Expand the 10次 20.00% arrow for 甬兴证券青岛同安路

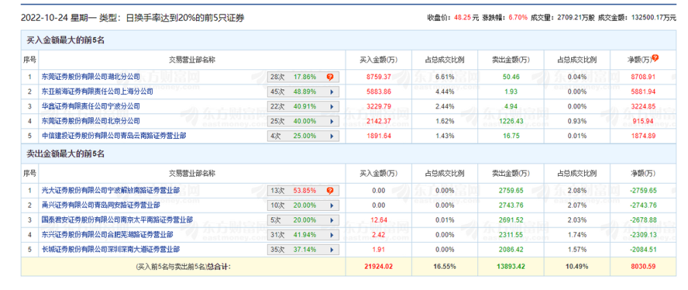click(332, 205)
